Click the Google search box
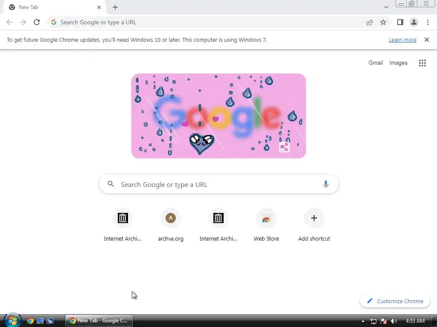 tap(218, 184)
